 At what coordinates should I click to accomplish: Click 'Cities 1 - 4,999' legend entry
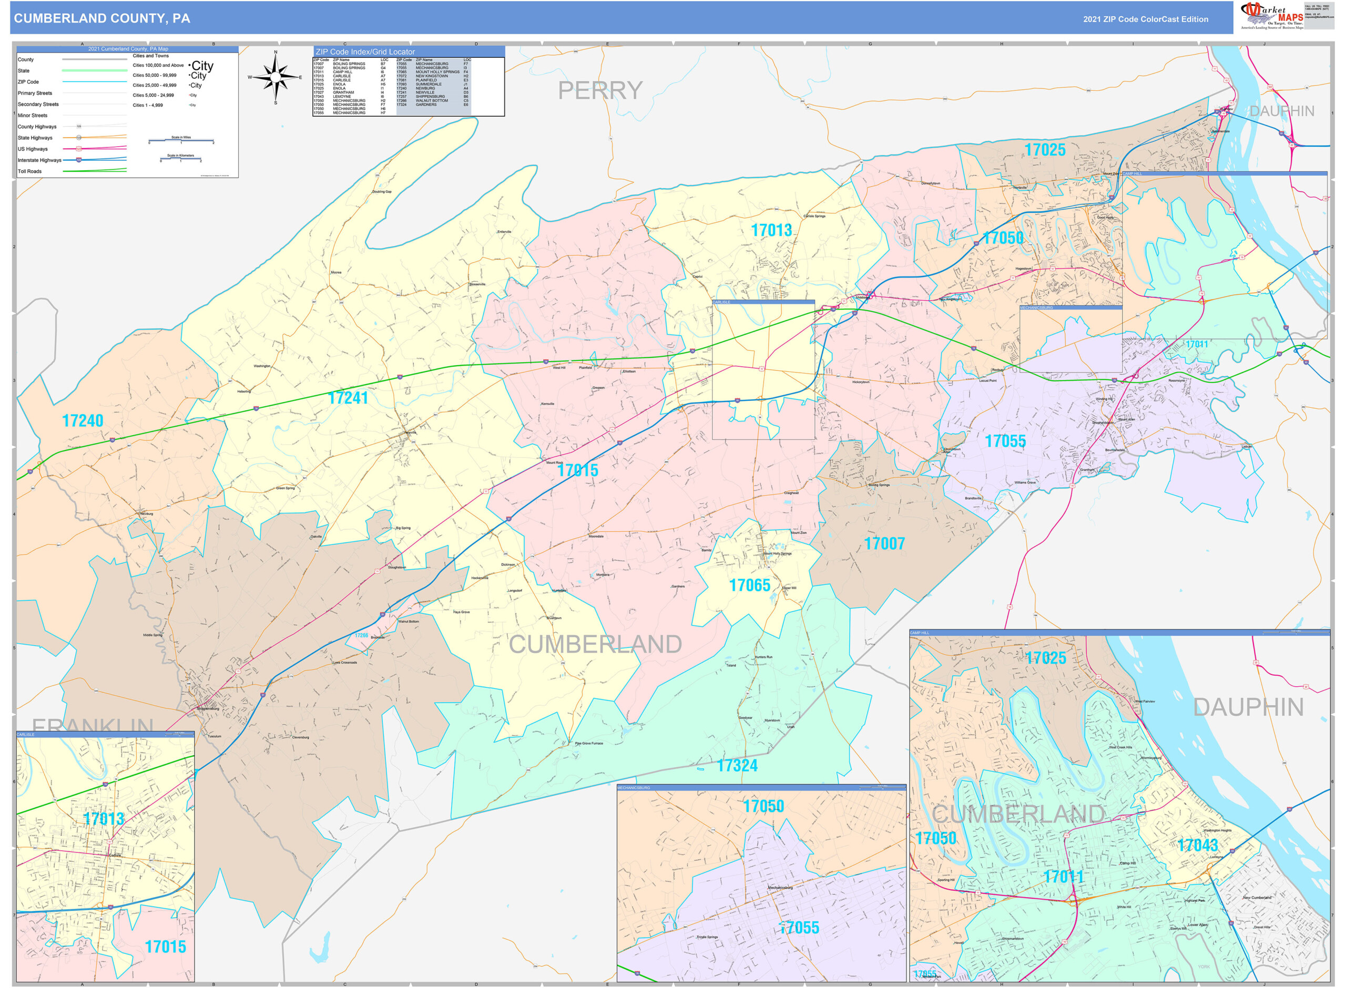coord(147,105)
